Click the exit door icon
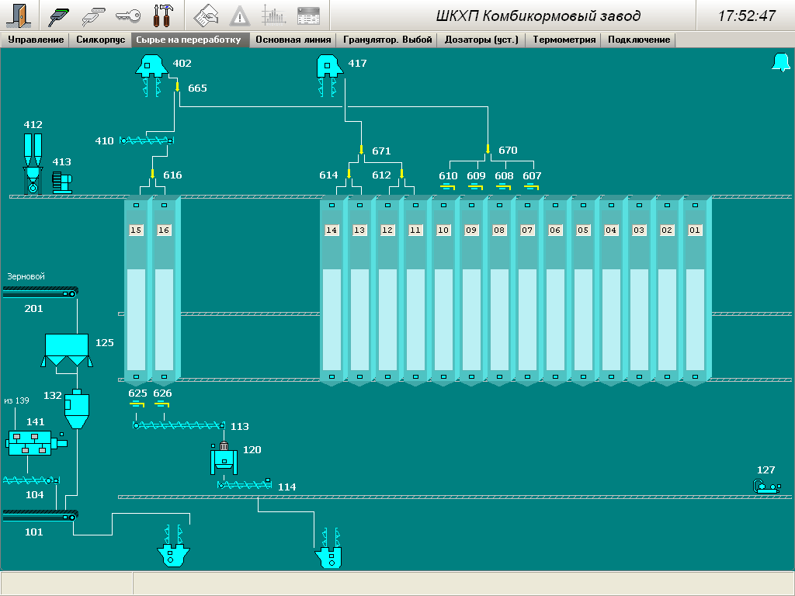Image resolution: width=795 pixels, height=596 pixels. [x=20, y=15]
